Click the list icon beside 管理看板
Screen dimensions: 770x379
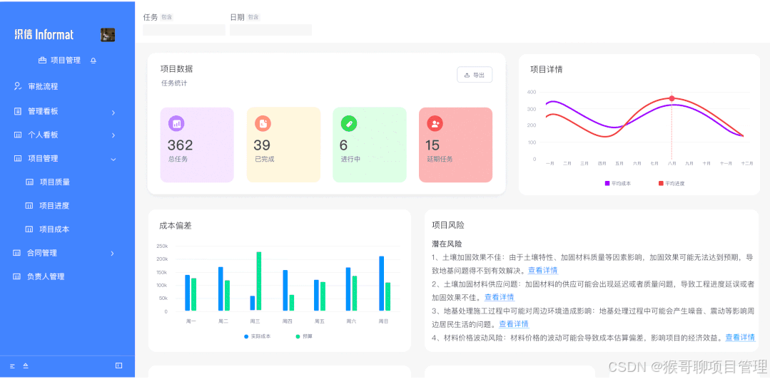(x=18, y=111)
